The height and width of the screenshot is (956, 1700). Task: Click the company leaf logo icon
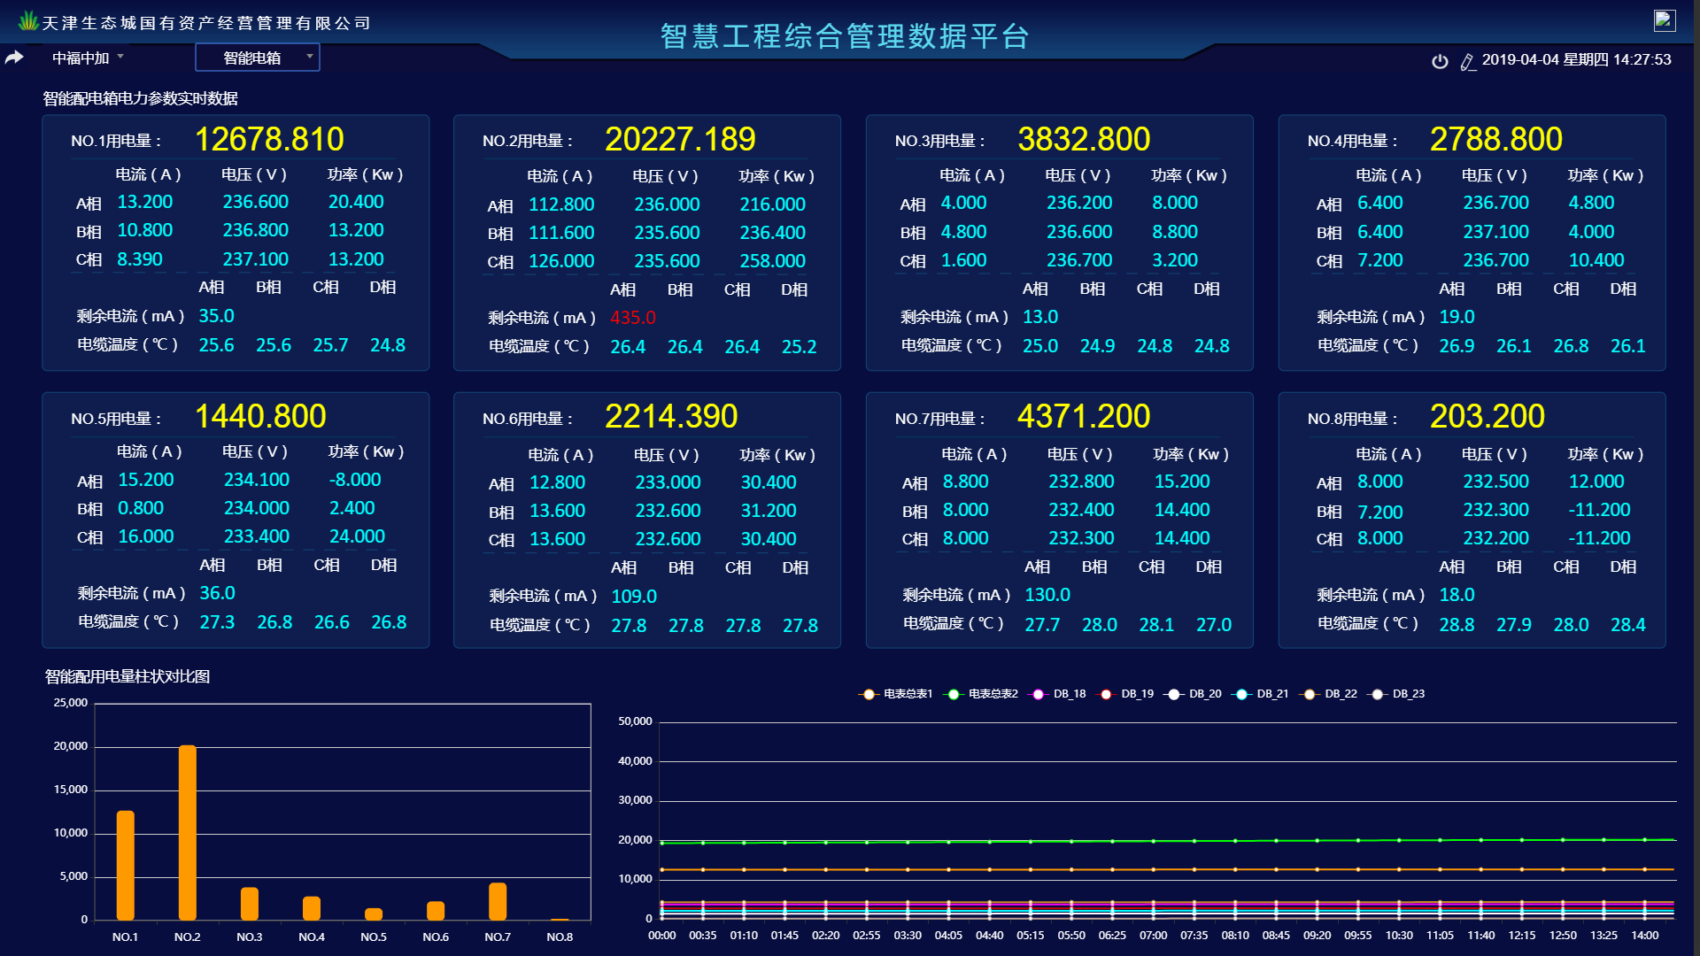(x=28, y=21)
